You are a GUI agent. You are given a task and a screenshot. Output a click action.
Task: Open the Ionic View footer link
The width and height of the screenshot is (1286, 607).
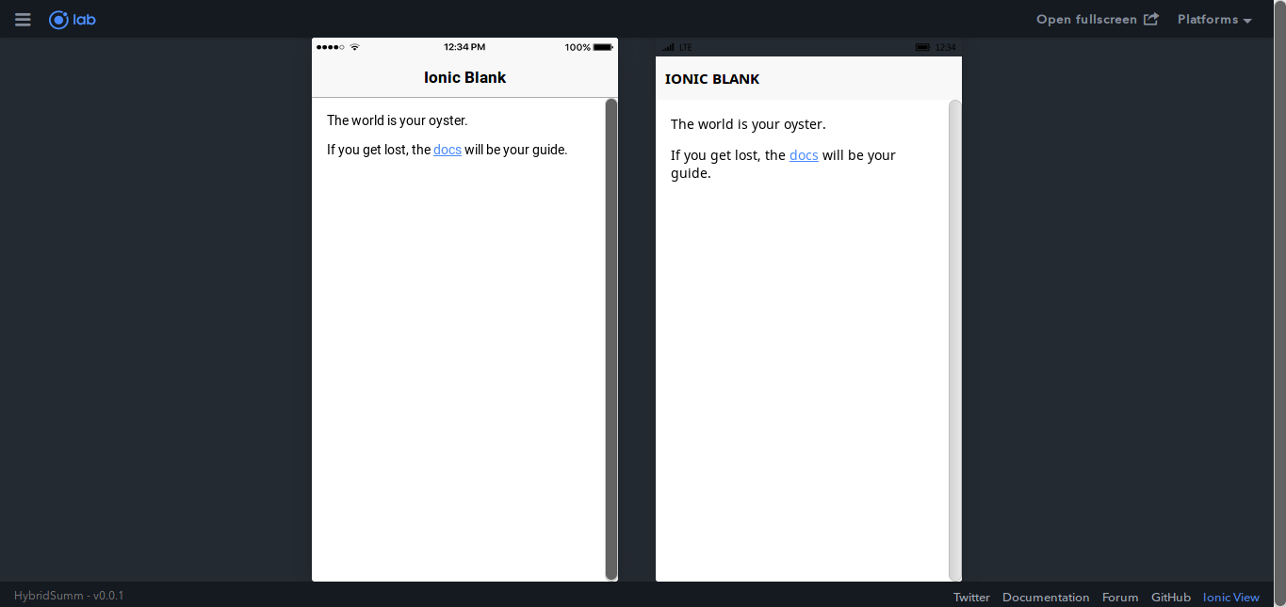click(1231, 597)
